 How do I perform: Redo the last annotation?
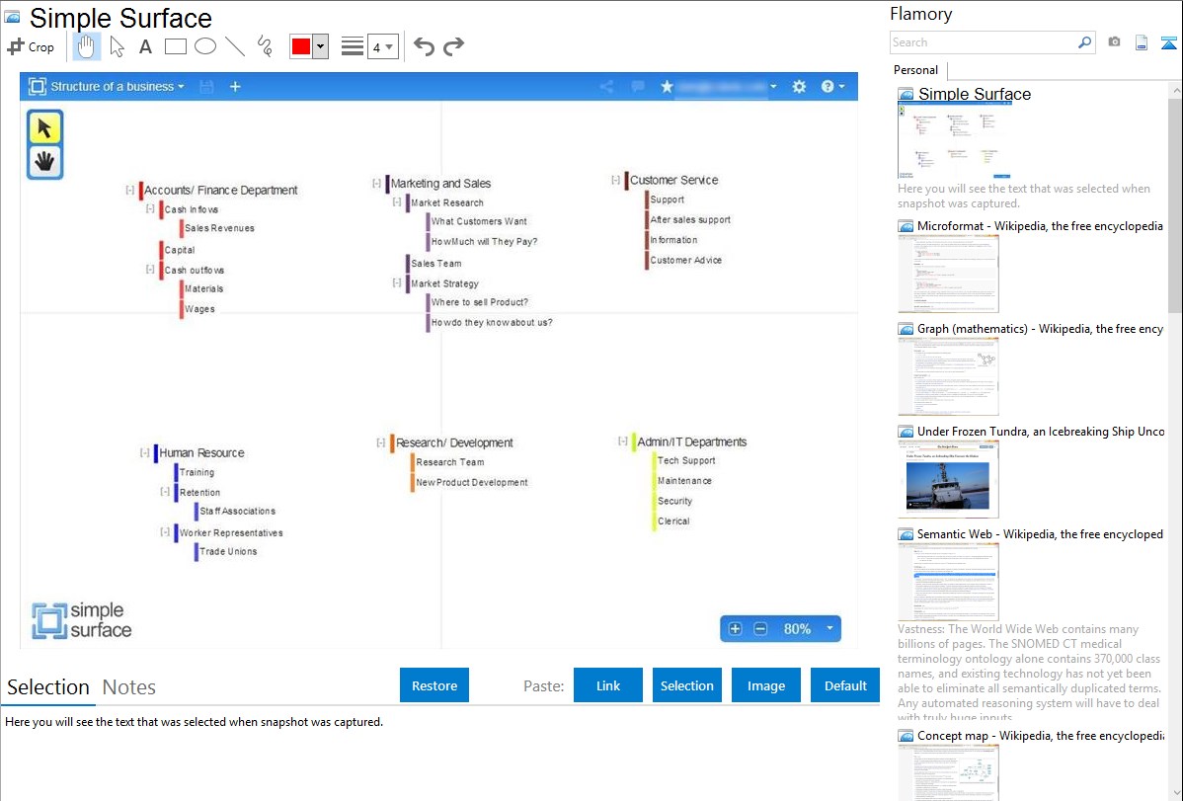pyautogui.click(x=453, y=46)
